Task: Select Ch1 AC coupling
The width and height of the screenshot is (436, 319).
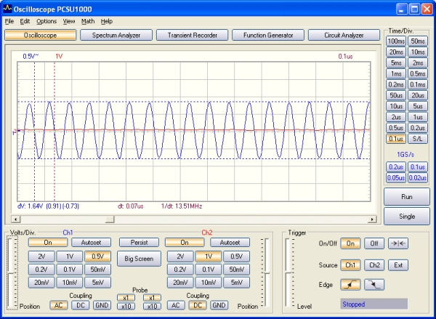Action: pos(59,305)
